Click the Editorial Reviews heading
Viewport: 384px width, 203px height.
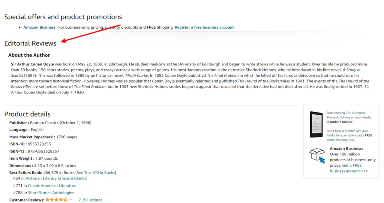click(x=30, y=43)
